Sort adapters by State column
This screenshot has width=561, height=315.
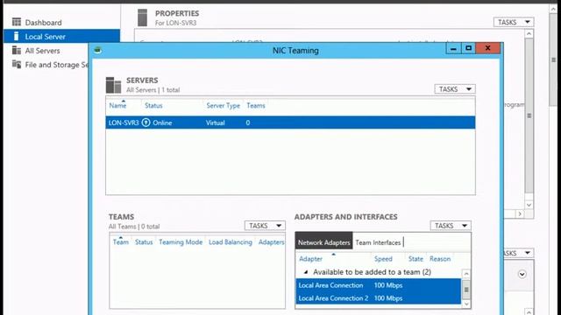tap(415, 259)
